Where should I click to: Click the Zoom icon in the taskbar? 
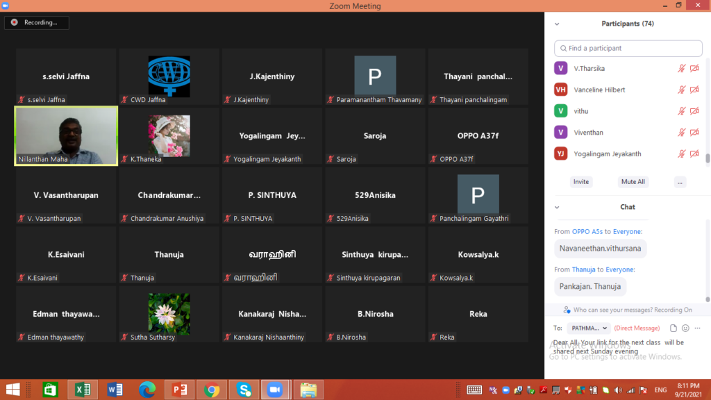click(x=275, y=390)
